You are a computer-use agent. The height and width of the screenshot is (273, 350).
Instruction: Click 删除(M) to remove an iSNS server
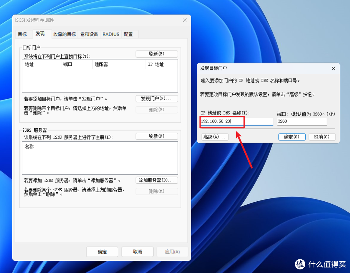(157, 191)
